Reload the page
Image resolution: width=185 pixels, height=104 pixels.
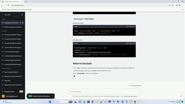(8, 5)
